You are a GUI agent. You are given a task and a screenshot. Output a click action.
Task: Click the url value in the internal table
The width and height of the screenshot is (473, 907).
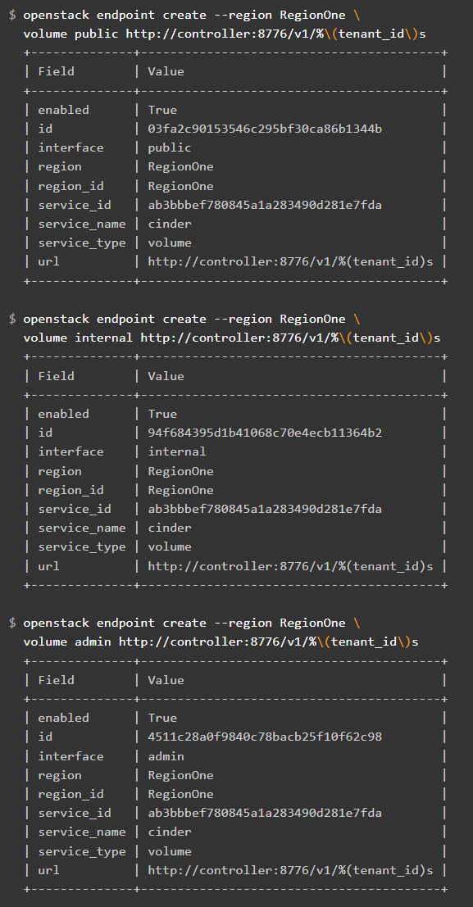pos(291,565)
